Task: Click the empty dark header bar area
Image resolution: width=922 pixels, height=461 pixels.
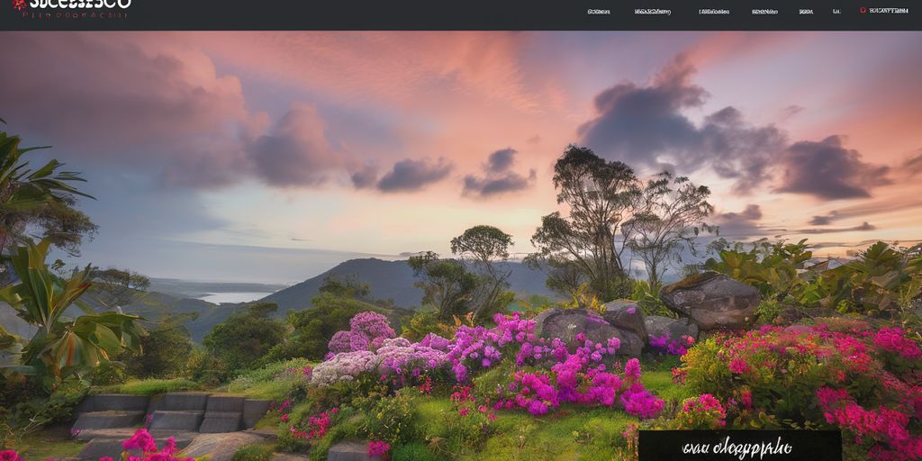Action: (360, 14)
